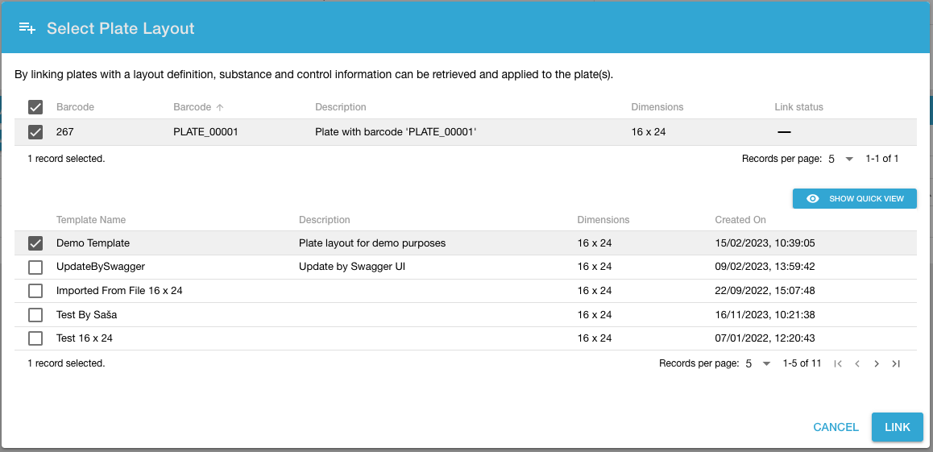Click the sort arrow beside Barcode column
Viewport: 933px width, 452px height.
click(220, 107)
